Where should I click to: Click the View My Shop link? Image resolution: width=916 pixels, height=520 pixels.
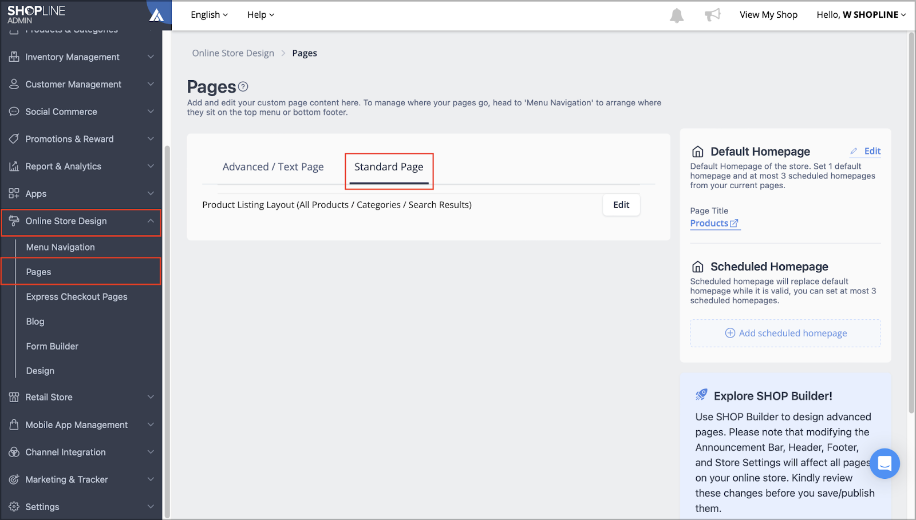coord(768,15)
